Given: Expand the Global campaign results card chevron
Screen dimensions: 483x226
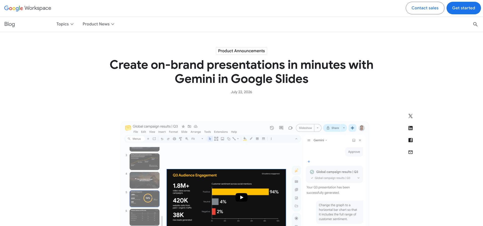Looking at the screenshot, I should 358,178.
